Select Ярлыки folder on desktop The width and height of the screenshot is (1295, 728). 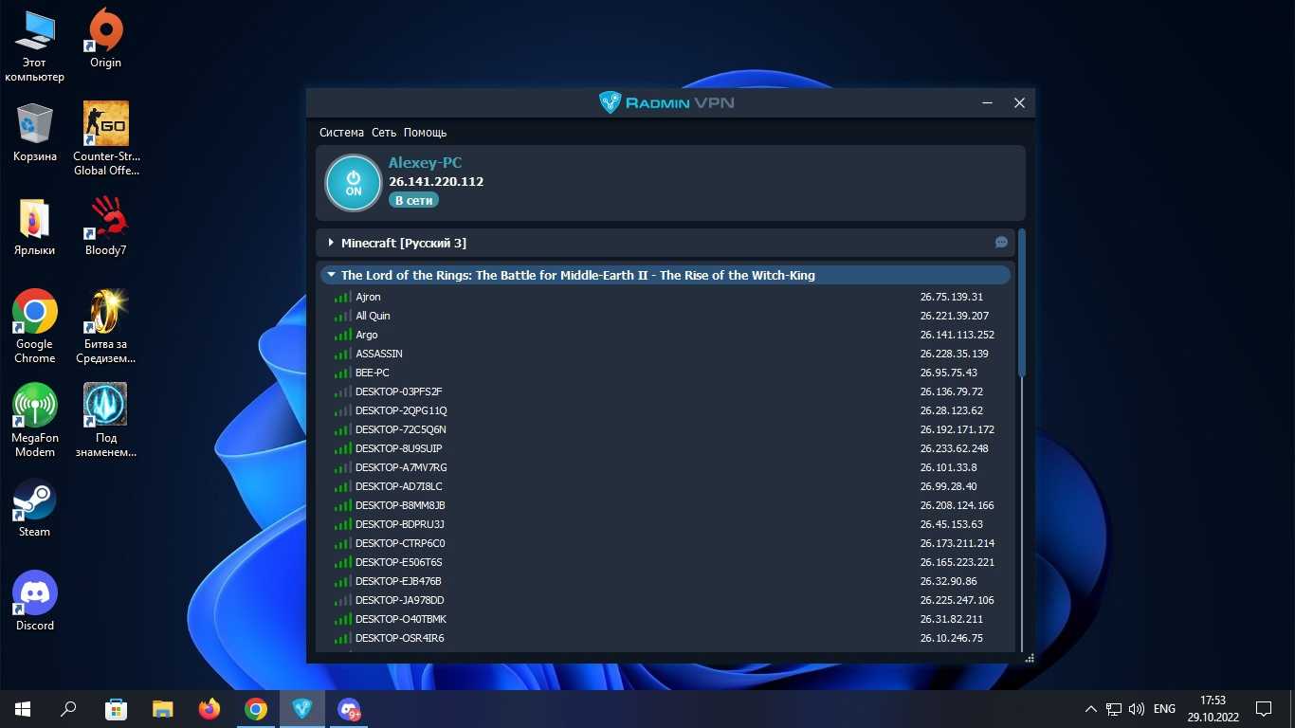35,227
